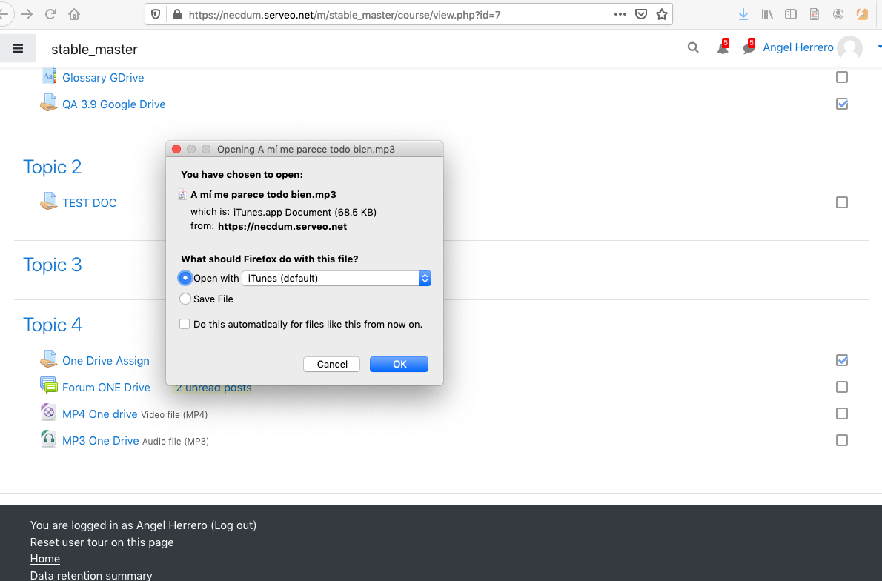
Task: Open Angel Herrero header profile link
Action: click(x=798, y=48)
